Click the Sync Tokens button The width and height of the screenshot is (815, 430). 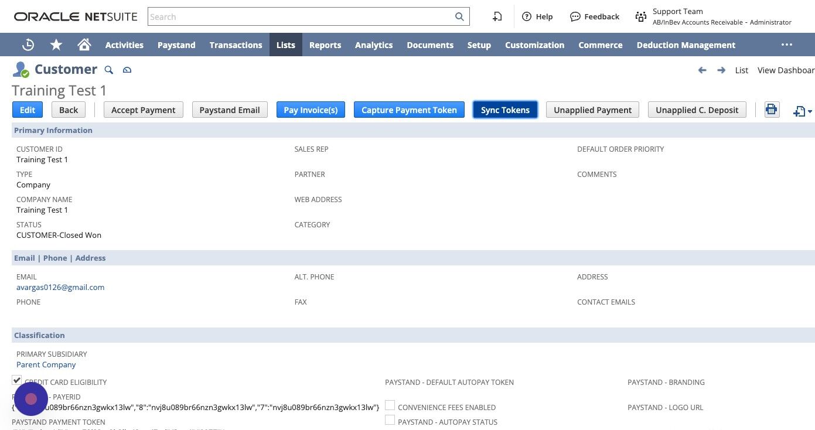(x=505, y=110)
